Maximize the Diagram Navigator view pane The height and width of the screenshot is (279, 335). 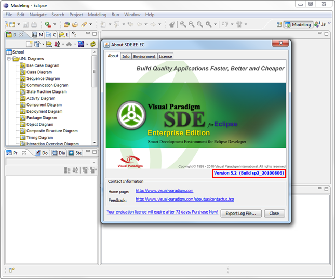coord(95,34)
